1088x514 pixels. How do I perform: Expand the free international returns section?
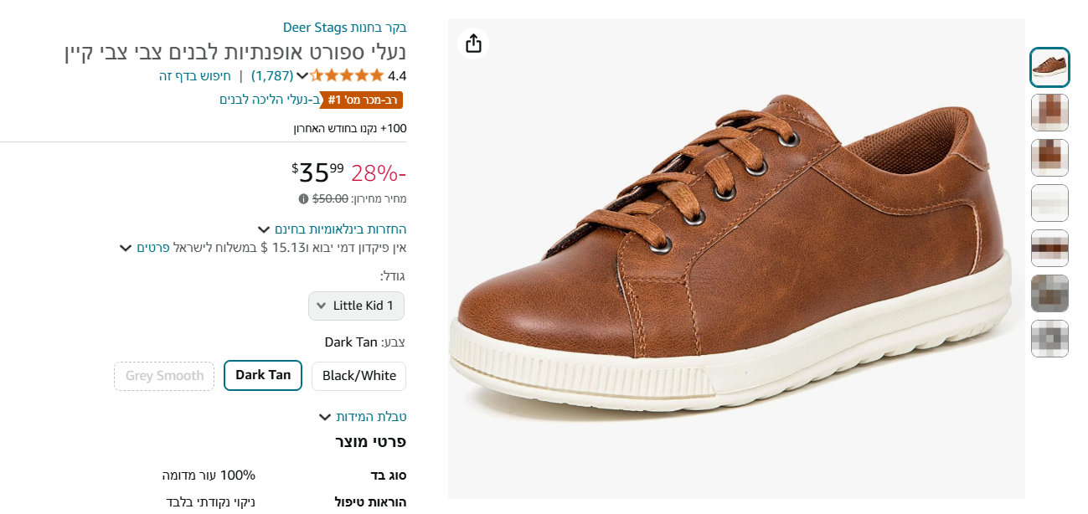coord(333,229)
